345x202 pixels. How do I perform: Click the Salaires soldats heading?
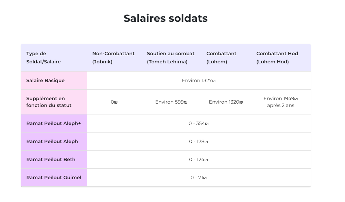click(166, 18)
